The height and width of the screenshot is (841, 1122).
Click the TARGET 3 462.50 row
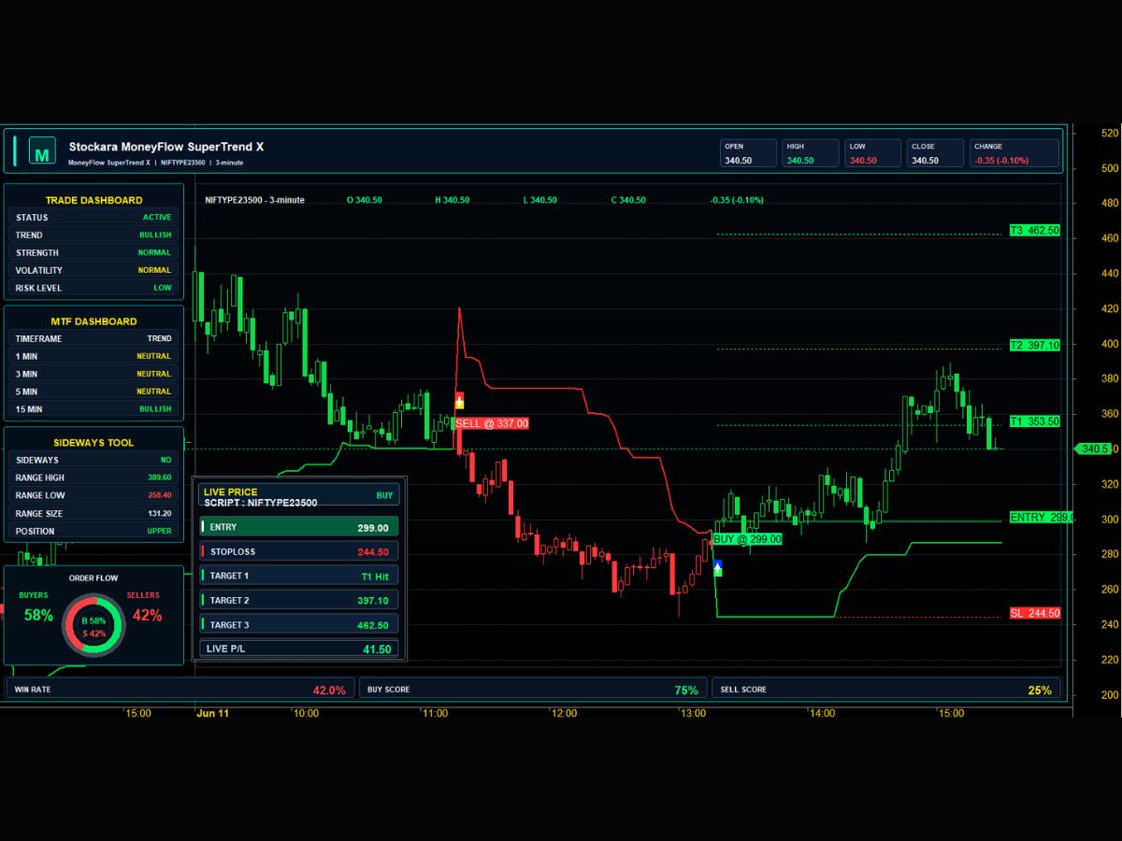[x=299, y=624]
